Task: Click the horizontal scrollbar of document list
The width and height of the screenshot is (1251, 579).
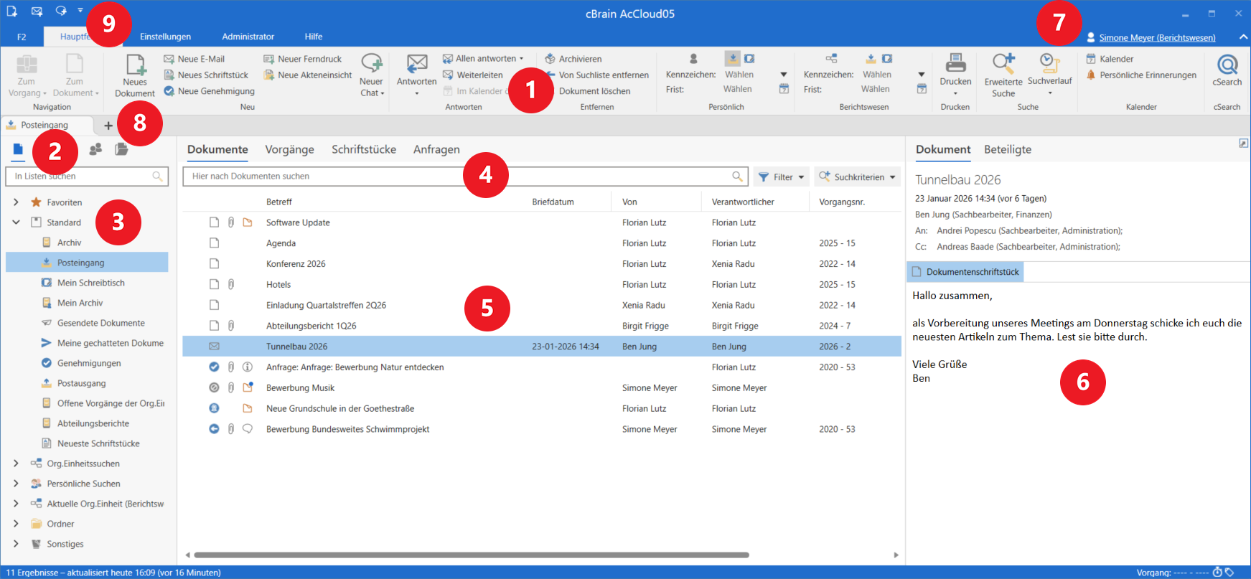Action: [x=471, y=555]
